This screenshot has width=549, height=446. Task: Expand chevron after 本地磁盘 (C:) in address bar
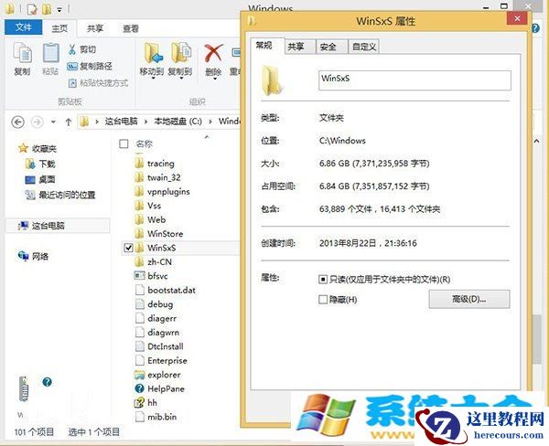point(210,122)
